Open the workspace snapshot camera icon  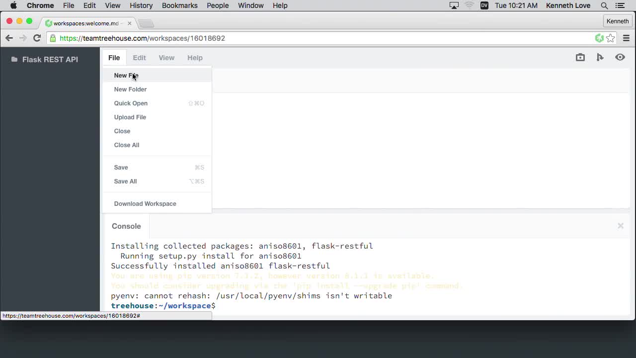point(580,57)
